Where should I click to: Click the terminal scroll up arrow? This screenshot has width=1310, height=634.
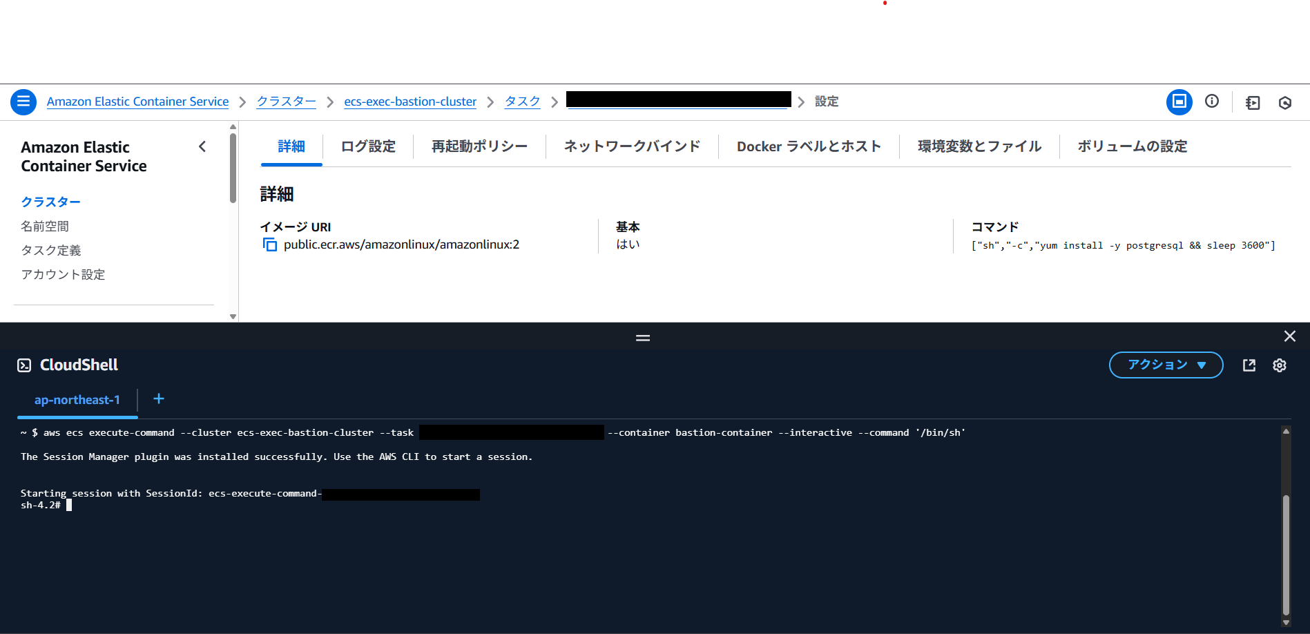tap(1286, 431)
